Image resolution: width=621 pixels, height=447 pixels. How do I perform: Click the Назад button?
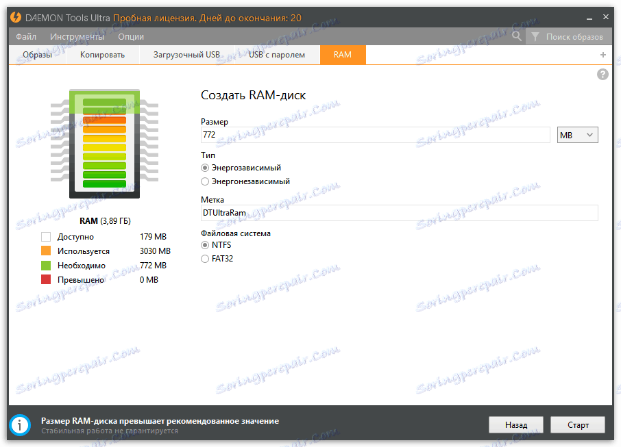(516, 425)
